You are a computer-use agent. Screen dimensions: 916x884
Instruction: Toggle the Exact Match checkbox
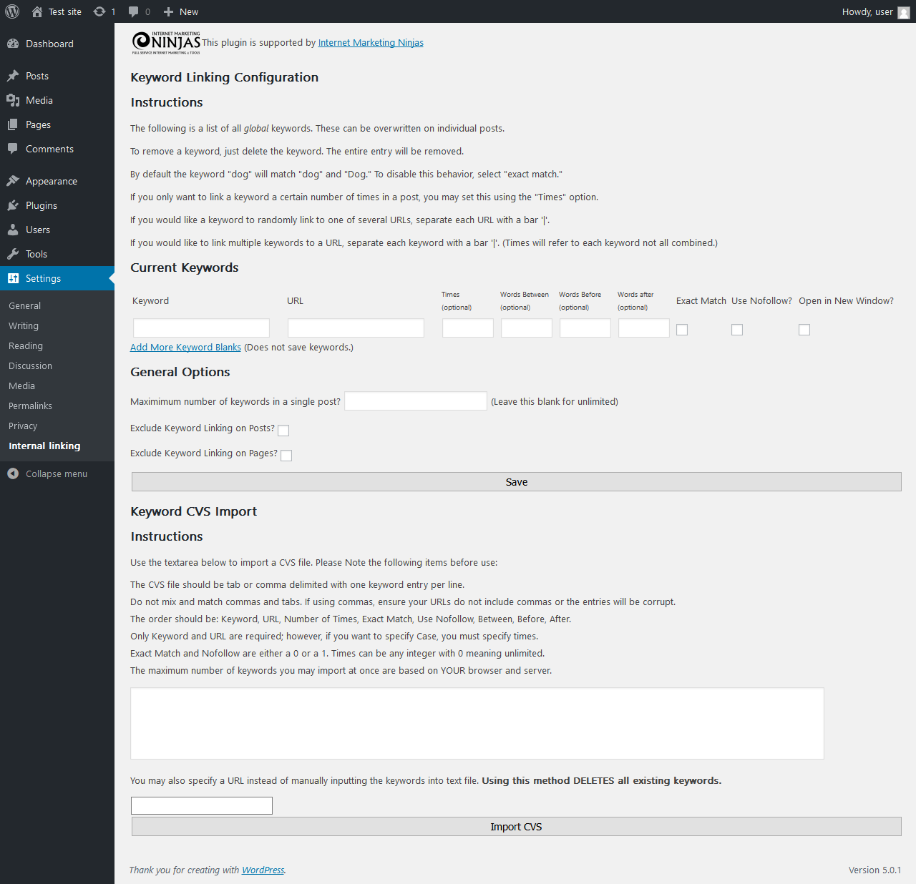(x=682, y=330)
